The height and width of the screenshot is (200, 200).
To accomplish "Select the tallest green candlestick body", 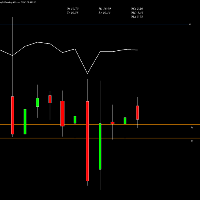I will [x=100, y=146].
